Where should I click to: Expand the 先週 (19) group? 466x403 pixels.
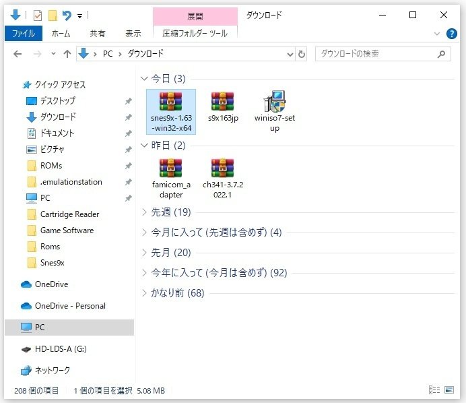pyautogui.click(x=144, y=212)
